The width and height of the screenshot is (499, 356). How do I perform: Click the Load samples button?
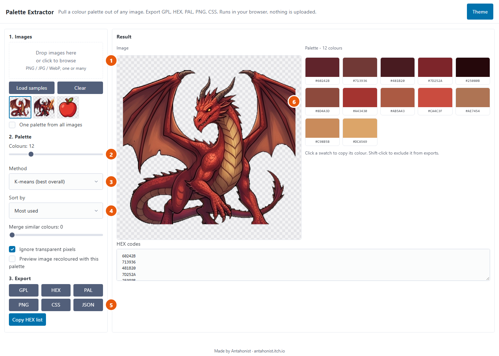click(x=32, y=88)
